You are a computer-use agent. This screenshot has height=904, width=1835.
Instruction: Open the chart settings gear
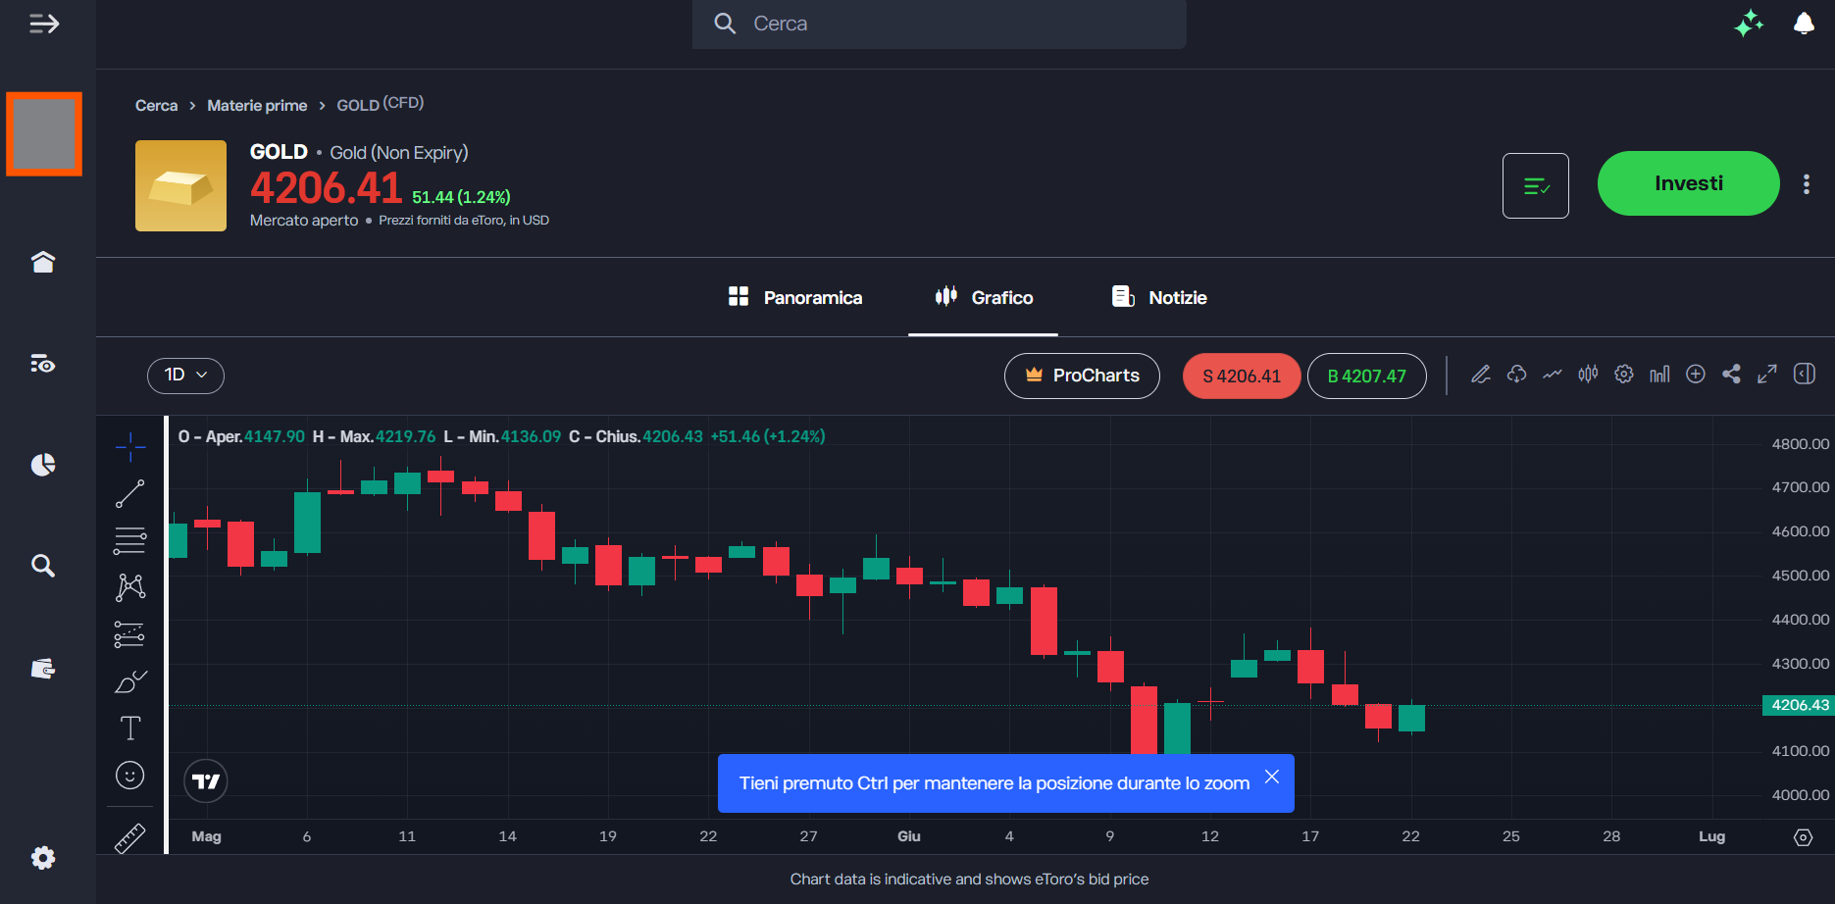point(1624,375)
